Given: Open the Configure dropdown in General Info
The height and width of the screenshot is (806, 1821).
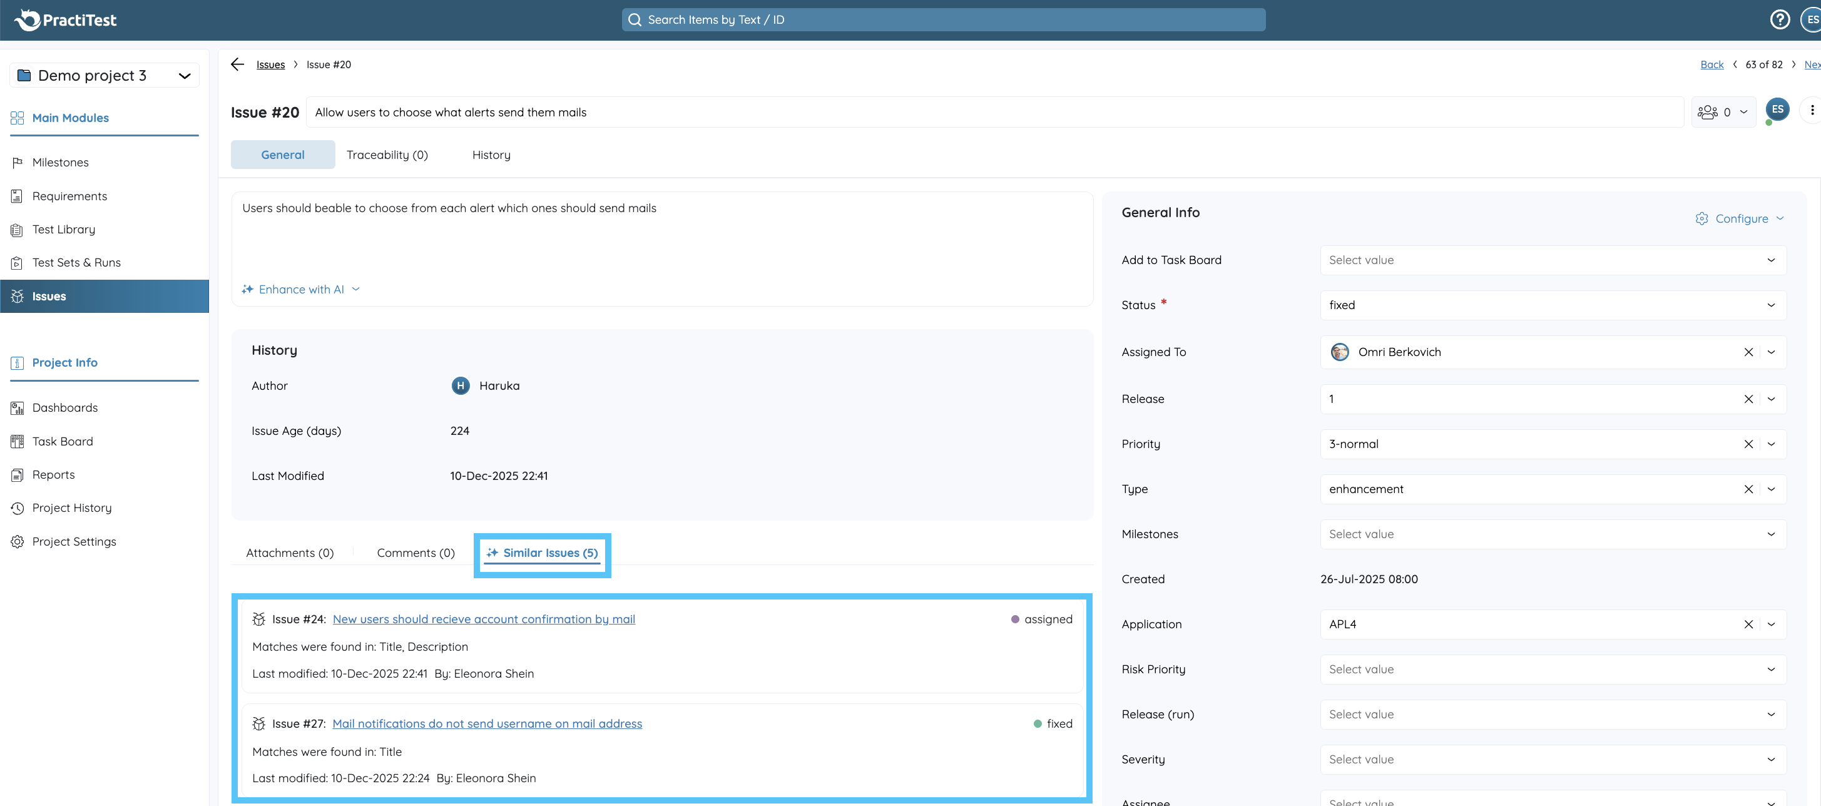Looking at the screenshot, I should [1740, 219].
